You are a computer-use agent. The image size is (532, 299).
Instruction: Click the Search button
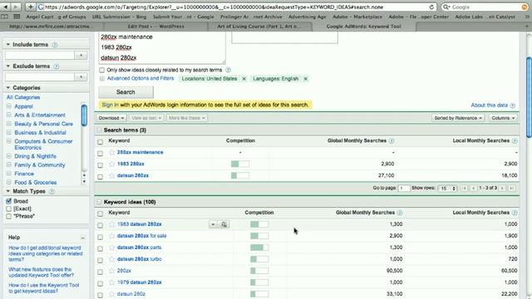(x=126, y=92)
